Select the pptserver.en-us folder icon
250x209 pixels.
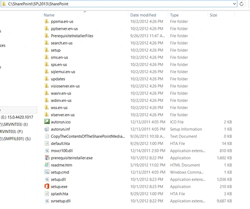click(47, 28)
